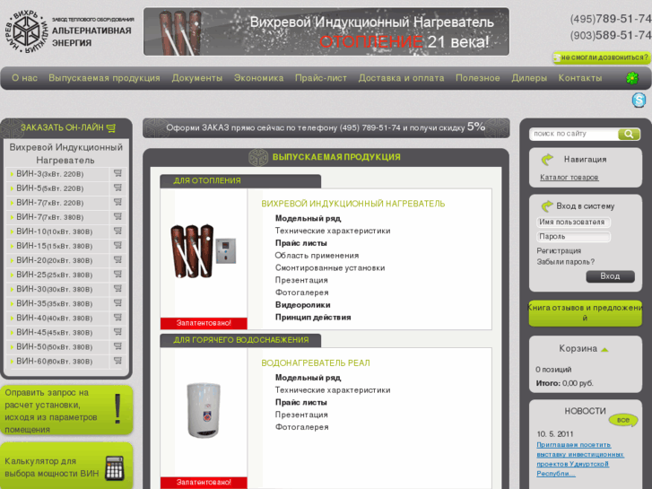Click the induction heater product thumbnail
The width and height of the screenshot is (652, 489).
[204, 251]
